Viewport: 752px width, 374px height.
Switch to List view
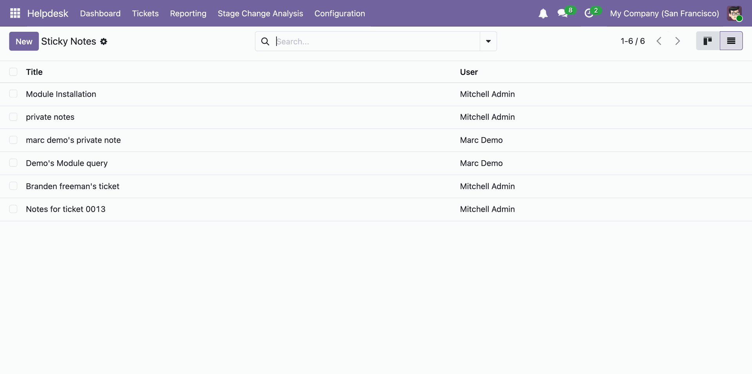click(x=731, y=41)
